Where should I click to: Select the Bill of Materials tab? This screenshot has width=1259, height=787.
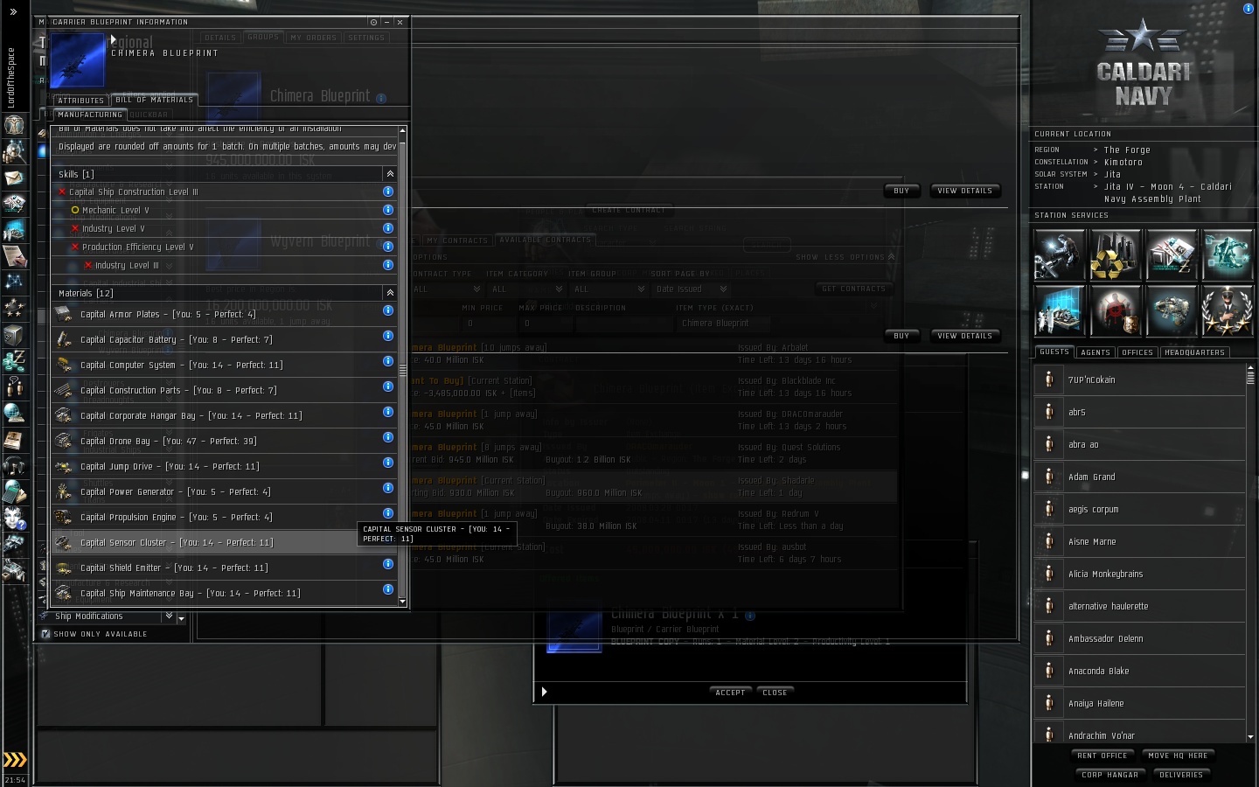tap(154, 100)
